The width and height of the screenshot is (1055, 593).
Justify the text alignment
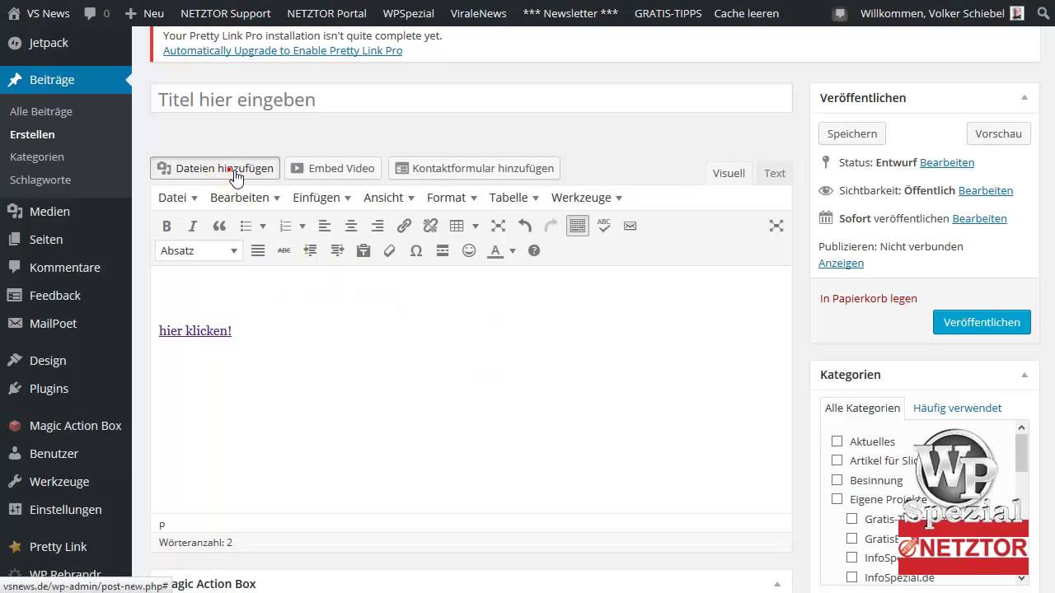258,250
